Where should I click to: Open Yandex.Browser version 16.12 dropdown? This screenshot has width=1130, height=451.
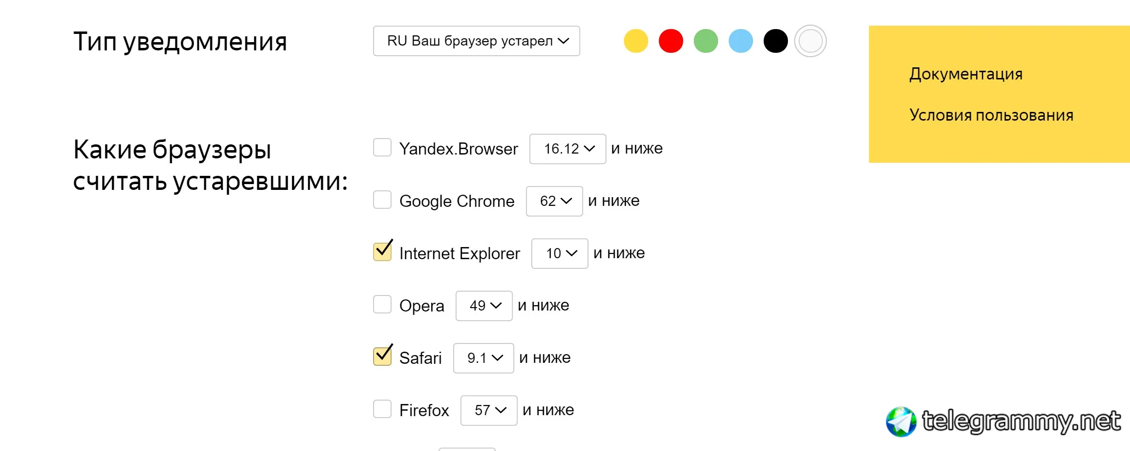pos(568,149)
